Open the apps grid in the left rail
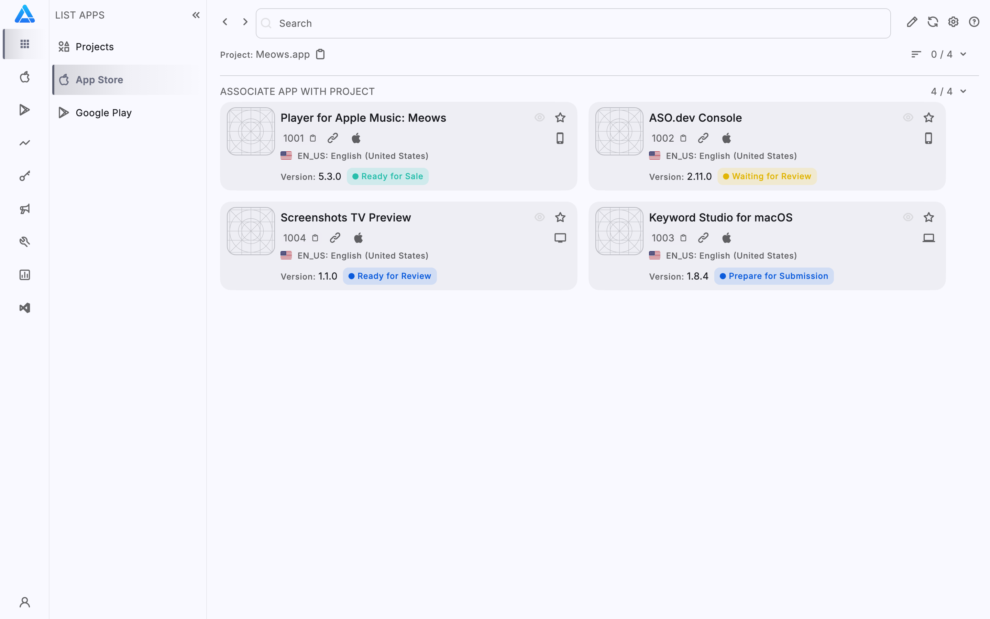Image resolution: width=990 pixels, height=619 pixels. pos(24,44)
